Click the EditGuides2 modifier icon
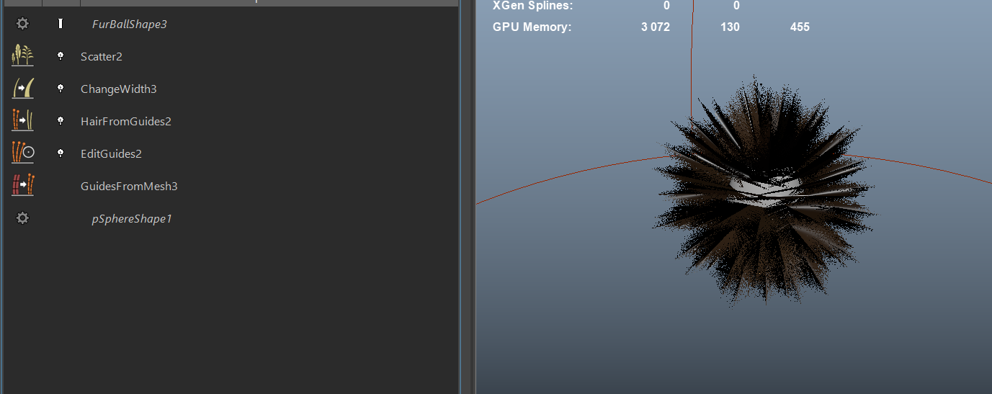 pyautogui.click(x=22, y=153)
